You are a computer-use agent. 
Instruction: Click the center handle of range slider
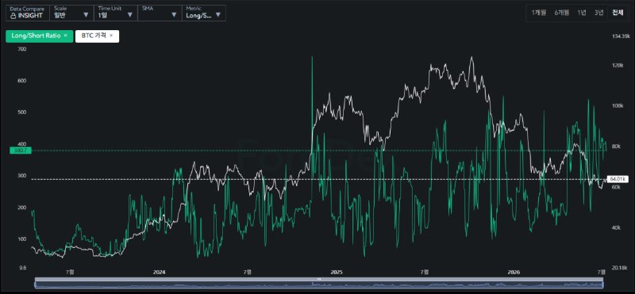point(319,279)
